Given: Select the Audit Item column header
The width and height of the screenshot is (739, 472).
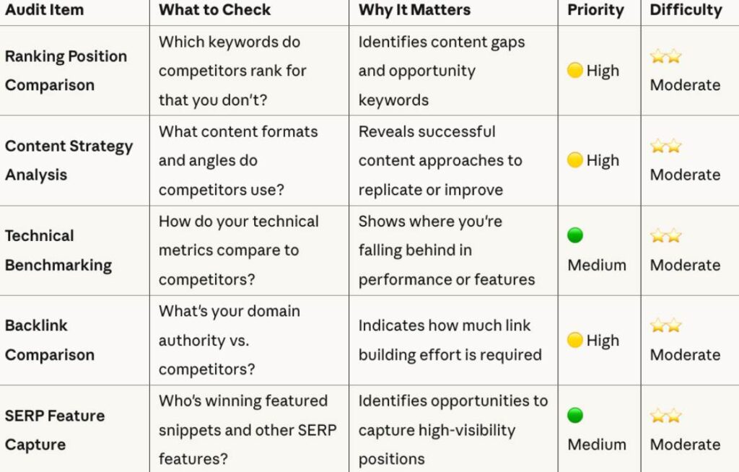Looking at the screenshot, I should [44, 10].
